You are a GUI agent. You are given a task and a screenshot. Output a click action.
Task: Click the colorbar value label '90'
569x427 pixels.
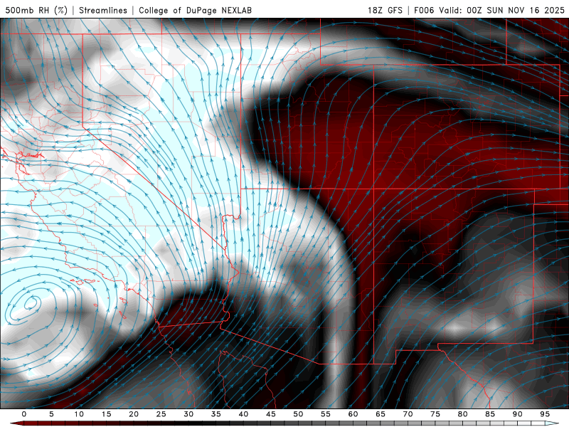[x=518, y=414]
